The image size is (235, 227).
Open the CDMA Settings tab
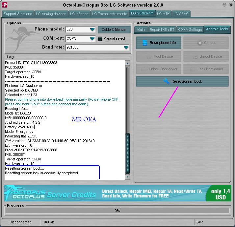(190, 30)
